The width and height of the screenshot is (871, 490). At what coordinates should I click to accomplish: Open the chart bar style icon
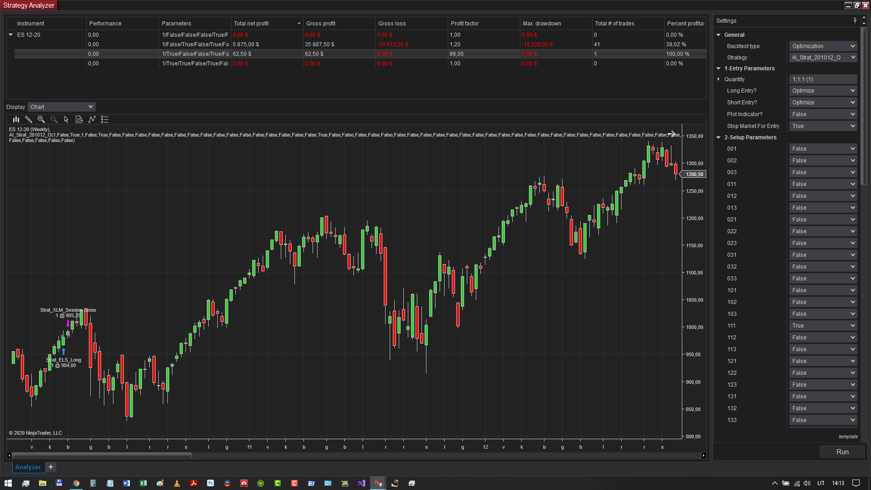coord(16,119)
